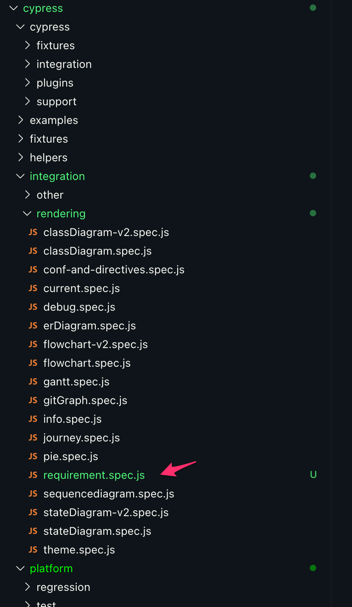Open requirement.spec.js
The image size is (352, 607).
click(x=94, y=475)
